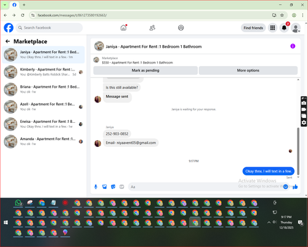The height and width of the screenshot is (247, 308).
Task: Focus the Search Facebook field
Action: 49,28
